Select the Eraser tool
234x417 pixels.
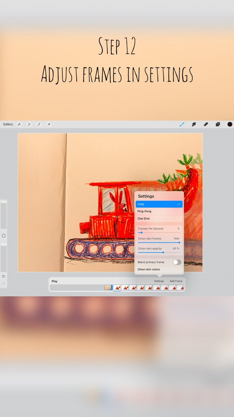coord(206,124)
